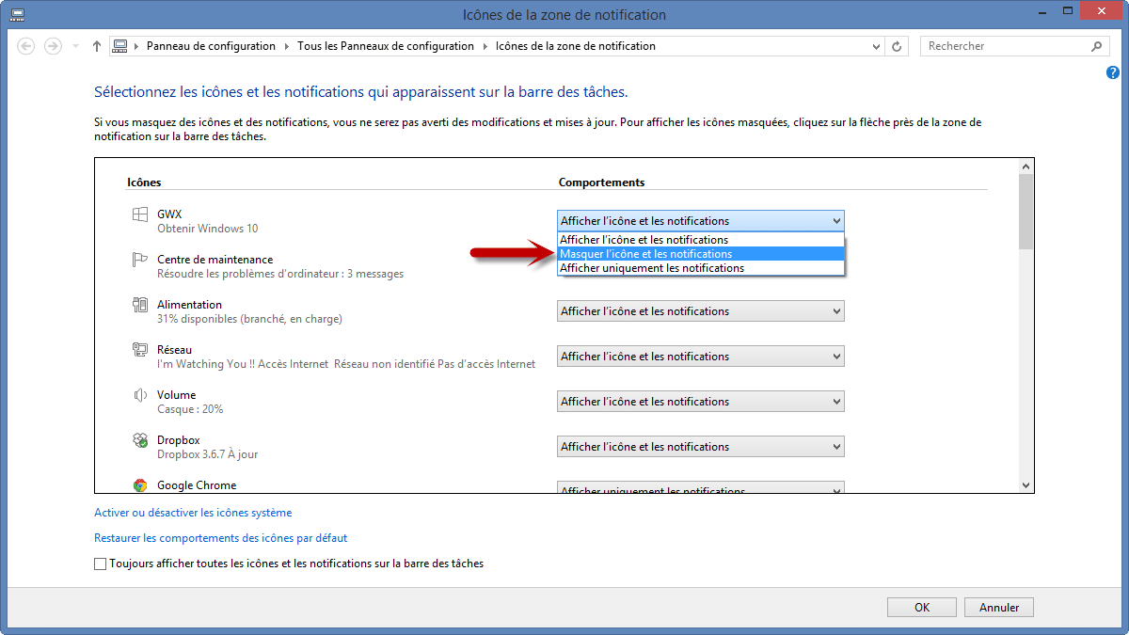Open 'Activer ou désactiver les icônes système' link
Image resolution: width=1129 pixels, height=635 pixels.
point(193,513)
